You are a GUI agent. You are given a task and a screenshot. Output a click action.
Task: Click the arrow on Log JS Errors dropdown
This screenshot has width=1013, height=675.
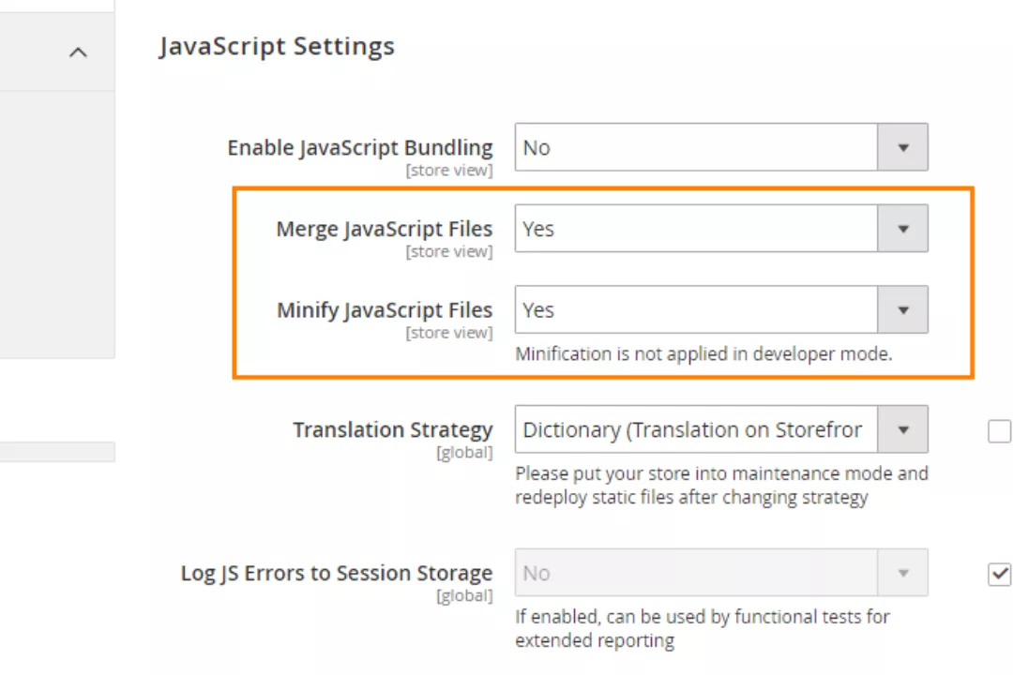pos(902,573)
